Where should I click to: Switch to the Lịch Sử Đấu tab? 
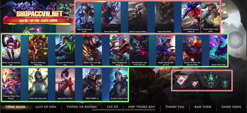pos(46,107)
